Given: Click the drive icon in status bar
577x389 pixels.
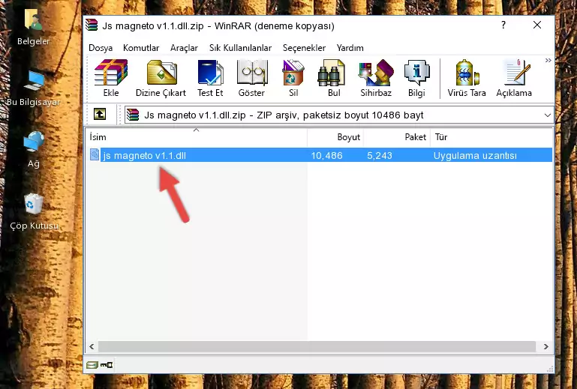Looking at the screenshot, I should tap(92, 365).
